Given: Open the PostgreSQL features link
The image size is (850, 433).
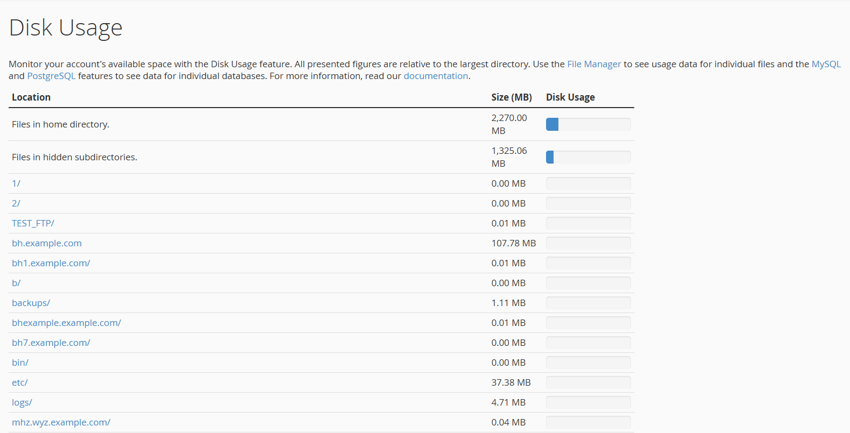Looking at the screenshot, I should point(51,76).
